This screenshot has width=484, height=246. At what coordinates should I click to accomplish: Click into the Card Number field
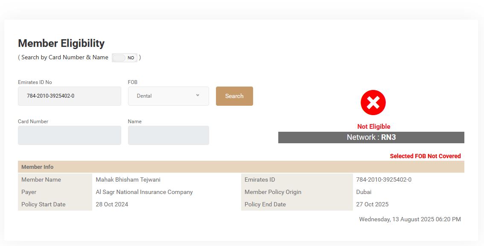[70, 135]
